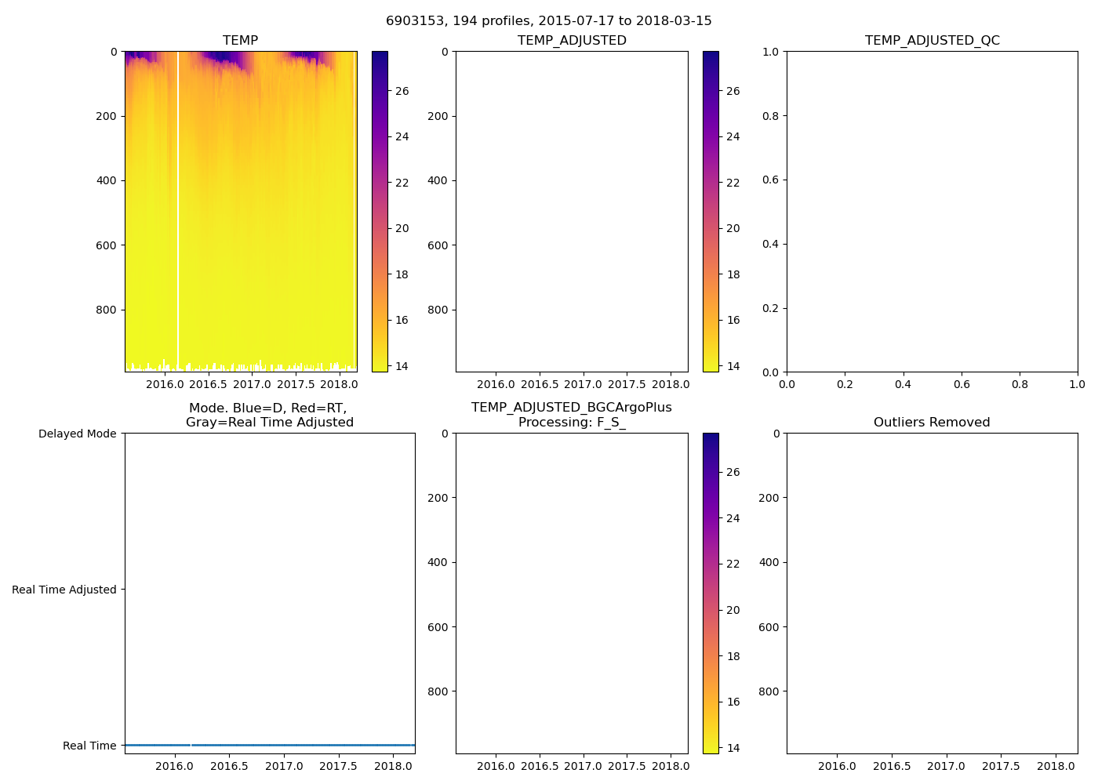This screenshot has height=784, width=1098.
Task: Click the TEMP heatmap data area
Action: 259,235
